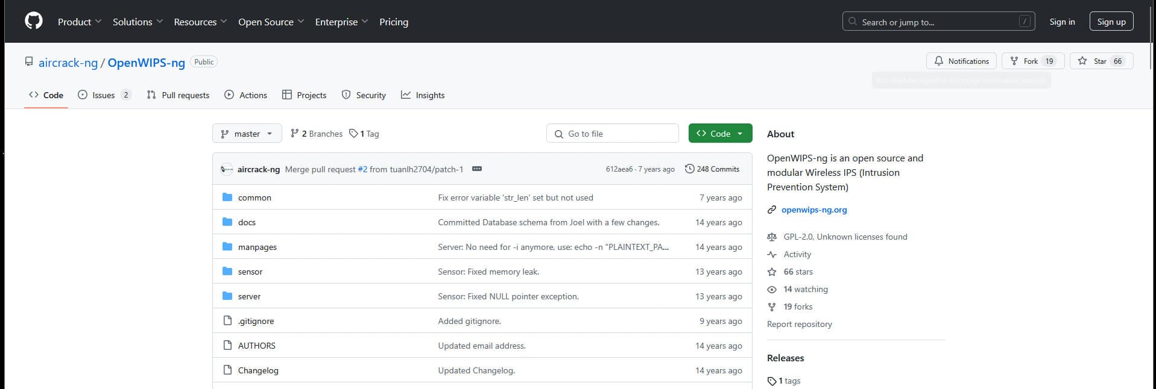Open commit 'Committed Database schema from Joel'
Screen dimensions: 1156x389
549,222
